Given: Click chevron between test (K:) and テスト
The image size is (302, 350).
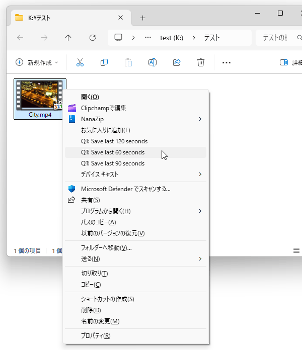Looking at the screenshot, I should (x=194, y=38).
